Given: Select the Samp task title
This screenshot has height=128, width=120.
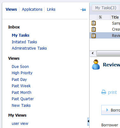Looking at the screenshot, I should [116, 23].
